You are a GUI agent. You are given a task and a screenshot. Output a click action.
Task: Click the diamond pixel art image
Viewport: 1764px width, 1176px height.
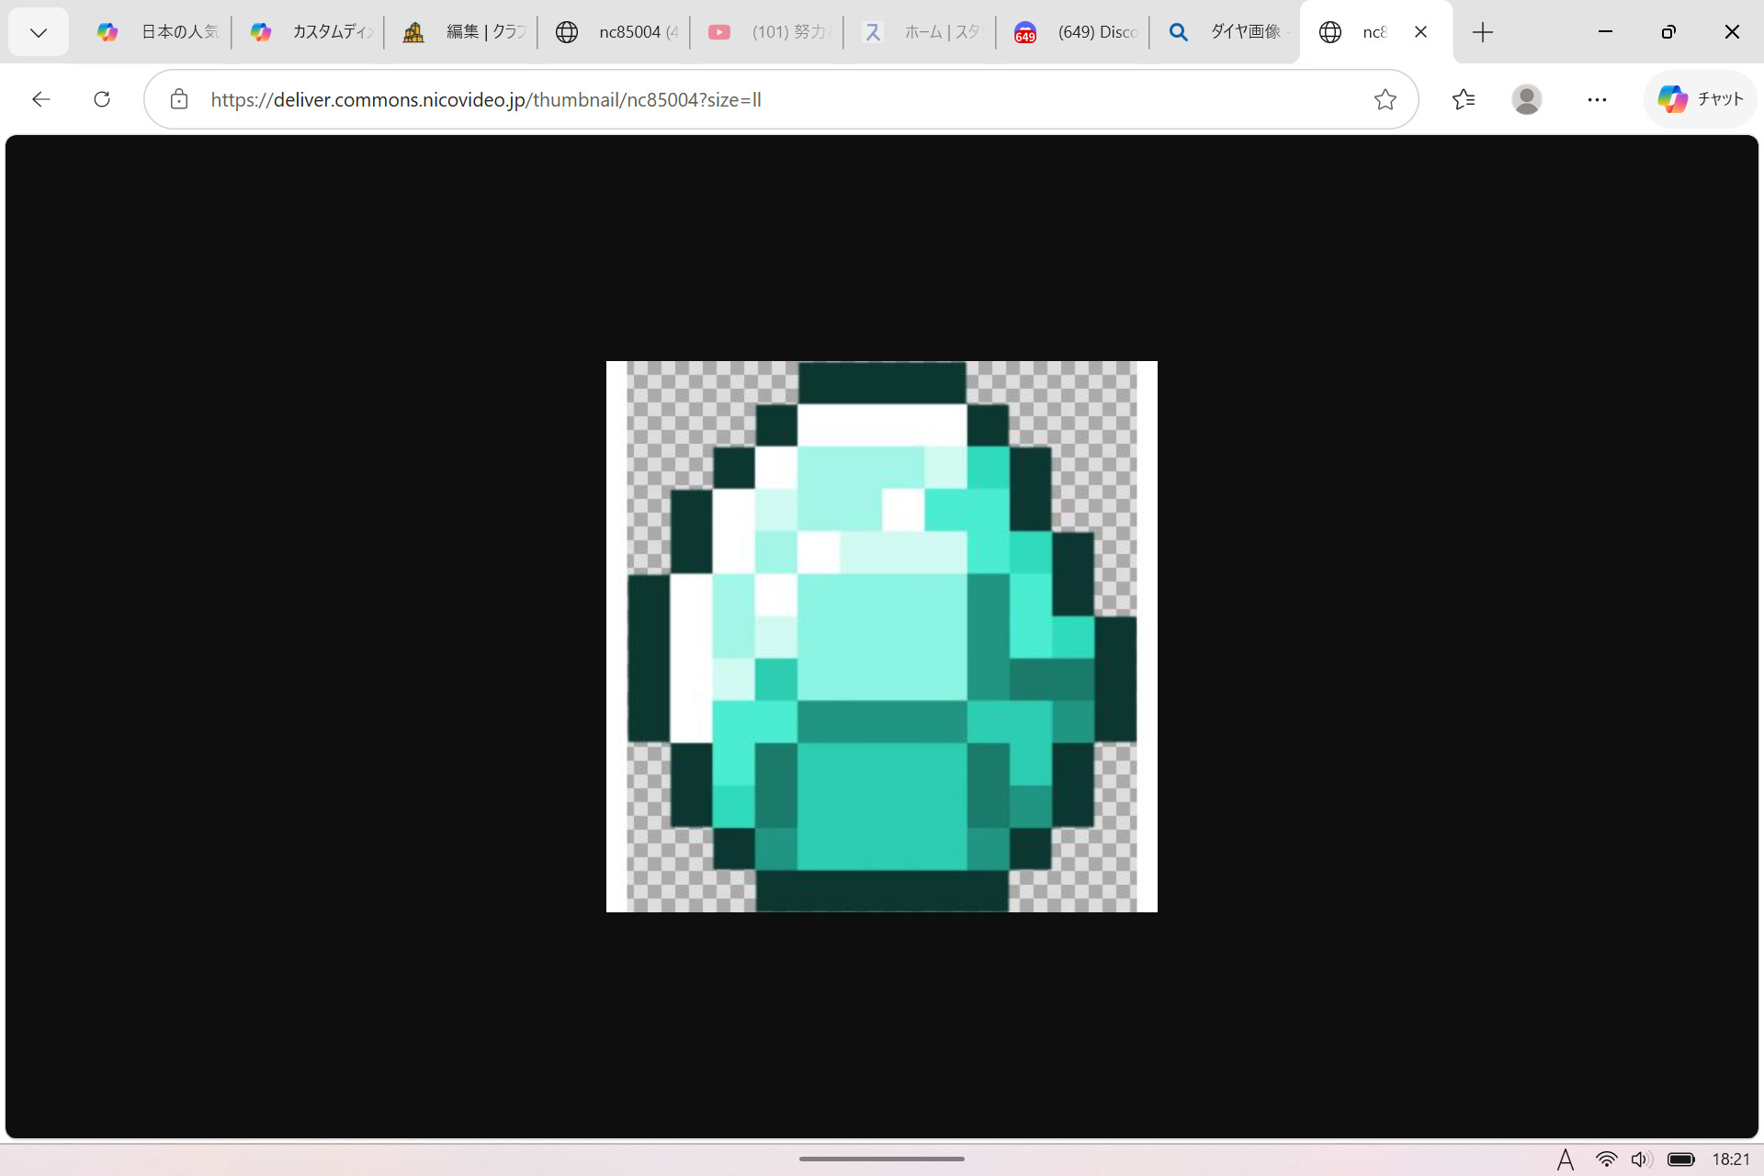pos(882,636)
